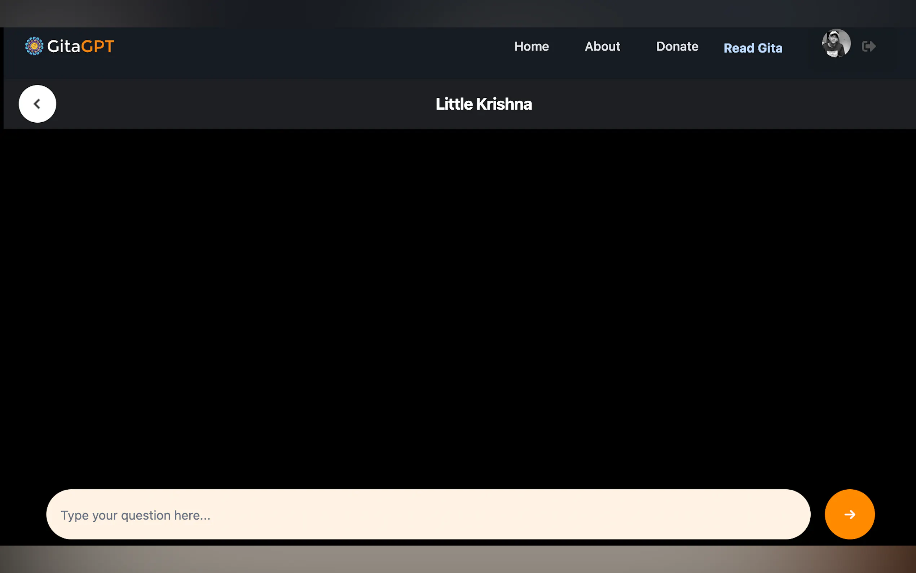Click the empty black chat area
The image size is (916, 573).
click(458, 303)
